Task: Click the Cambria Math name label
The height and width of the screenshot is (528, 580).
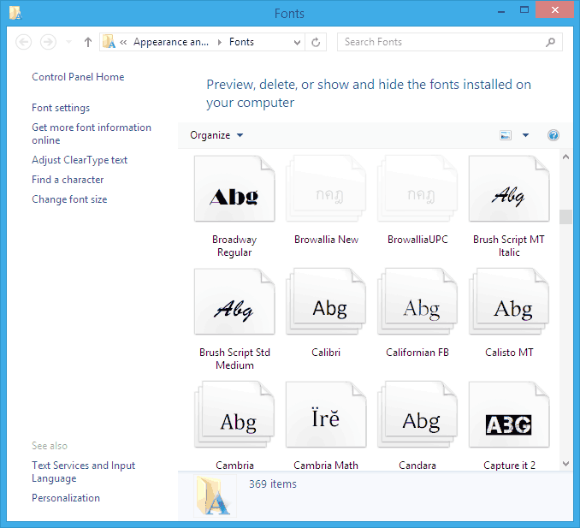Action: pyautogui.click(x=326, y=466)
